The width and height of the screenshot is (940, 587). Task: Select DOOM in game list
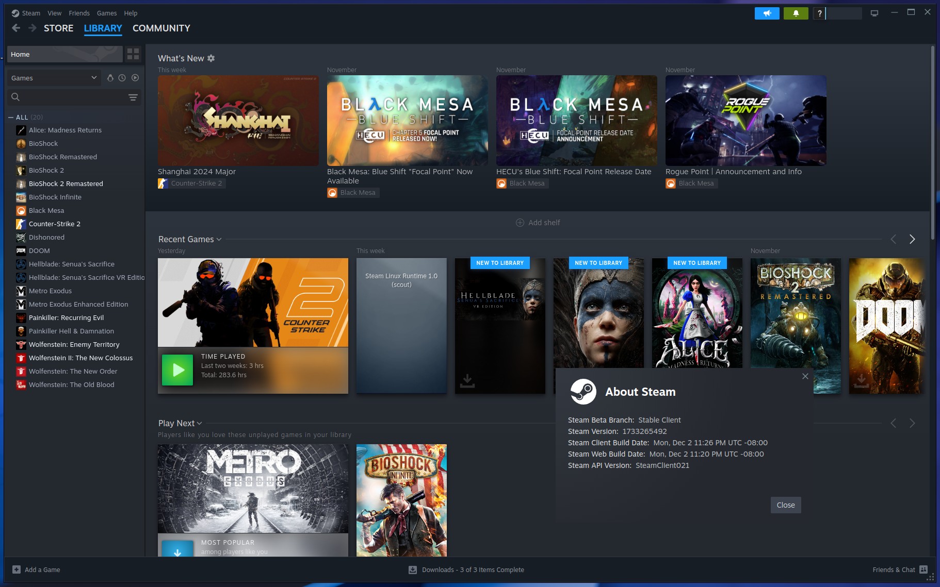(39, 250)
